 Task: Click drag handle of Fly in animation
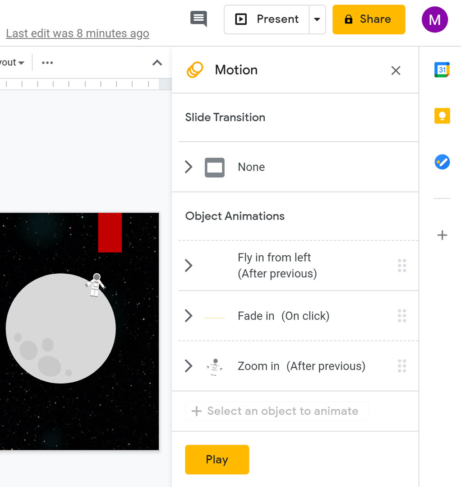click(x=402, y=266)
